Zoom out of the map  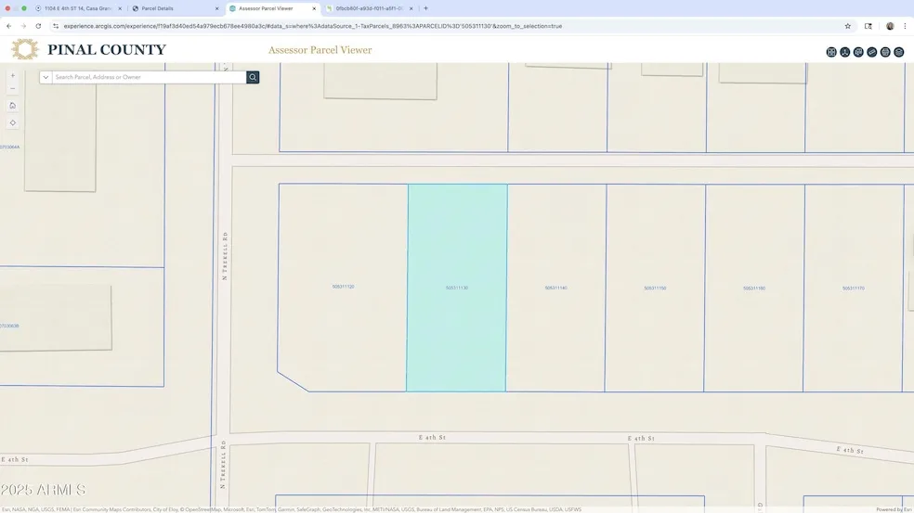pos(12,89)
